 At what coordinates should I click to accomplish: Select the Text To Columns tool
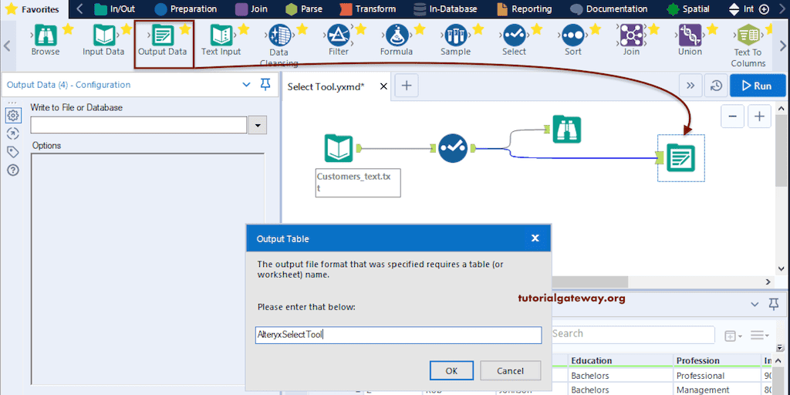click(748, 46)
